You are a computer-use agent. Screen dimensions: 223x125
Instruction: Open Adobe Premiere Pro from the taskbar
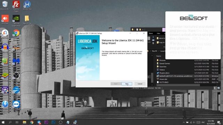pyautogui.click(x=46, y=122)
